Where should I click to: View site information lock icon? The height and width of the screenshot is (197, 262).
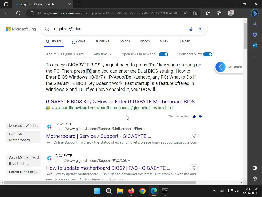tap(32, 13)
